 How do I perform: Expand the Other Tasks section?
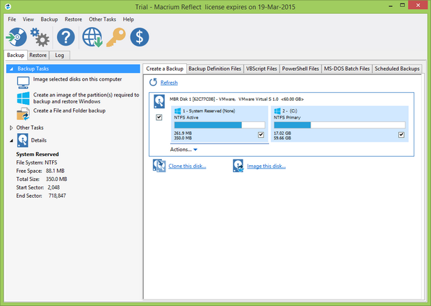click(11, 128)
